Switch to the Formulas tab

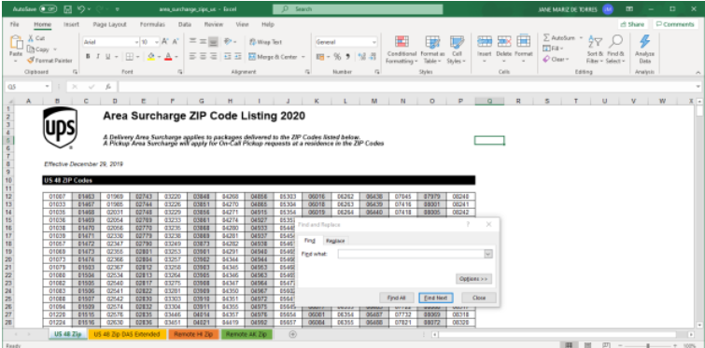click(152, 24)
